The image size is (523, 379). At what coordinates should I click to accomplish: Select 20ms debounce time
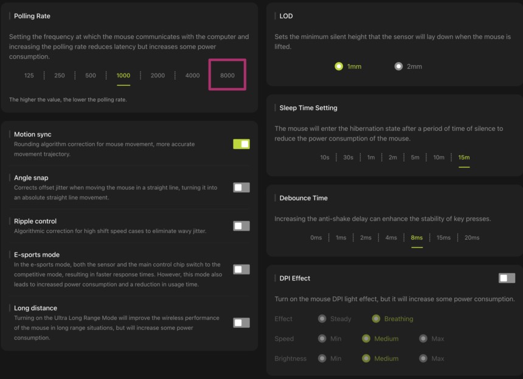(472, 238)
